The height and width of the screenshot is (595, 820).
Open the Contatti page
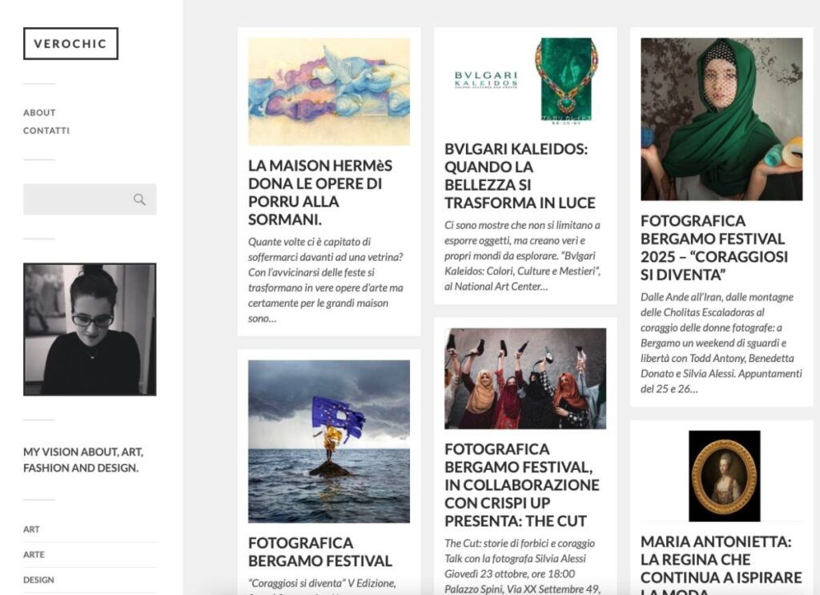46,131
